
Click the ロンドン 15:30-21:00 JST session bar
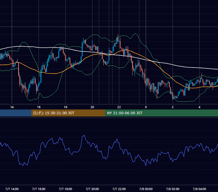(x=68, y=113)
